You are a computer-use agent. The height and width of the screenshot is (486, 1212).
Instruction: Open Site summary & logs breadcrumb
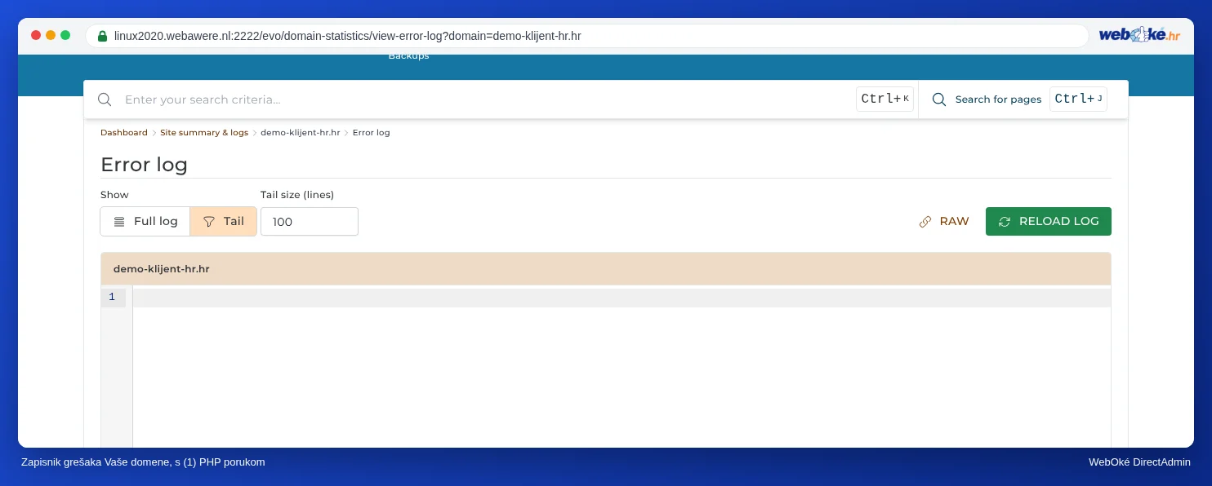coord(204,132)
